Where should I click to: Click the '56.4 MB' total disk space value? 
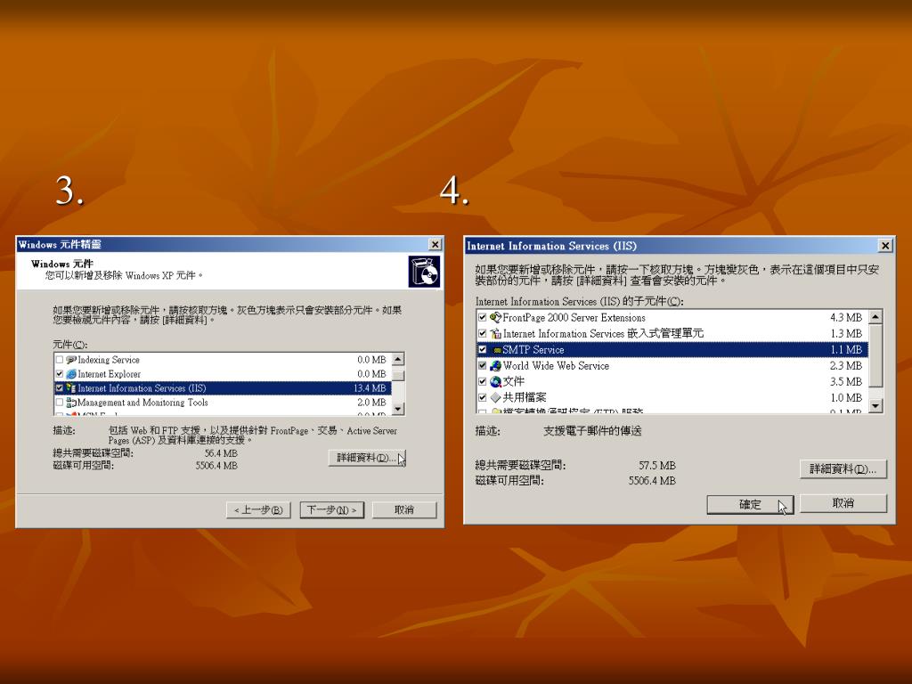coord(221,453)
